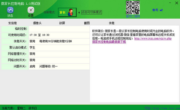
Task: Click the 星期二 current plan day
Action: [21, 108]
